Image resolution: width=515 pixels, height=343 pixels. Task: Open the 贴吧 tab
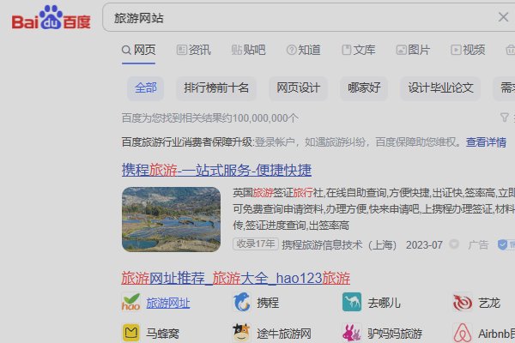[248, 50]
